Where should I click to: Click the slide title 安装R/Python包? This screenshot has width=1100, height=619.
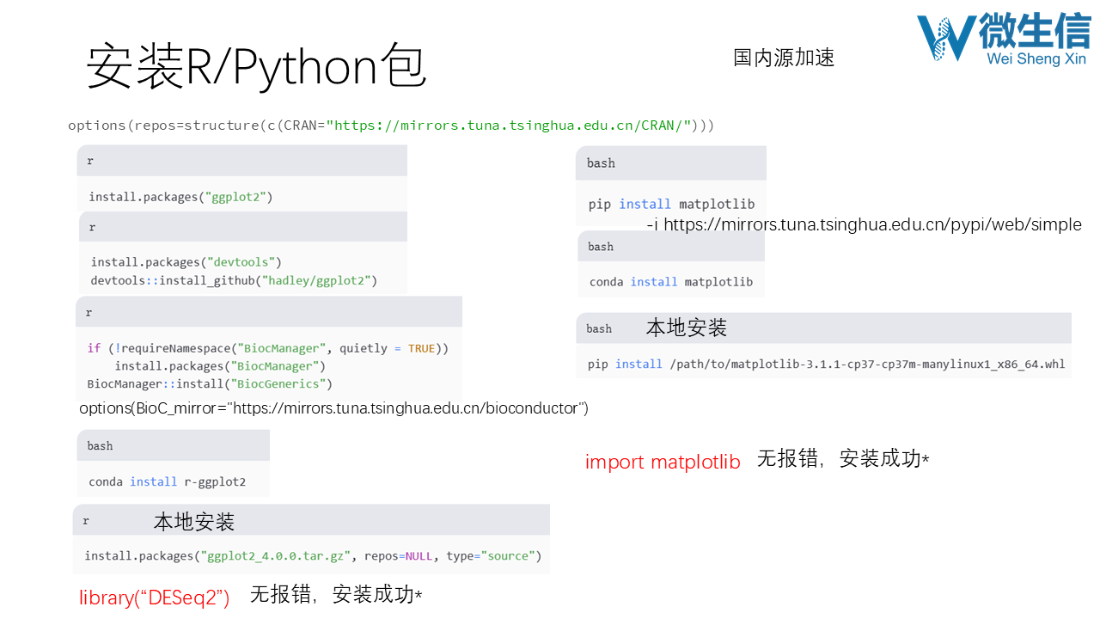coord(256,67)
